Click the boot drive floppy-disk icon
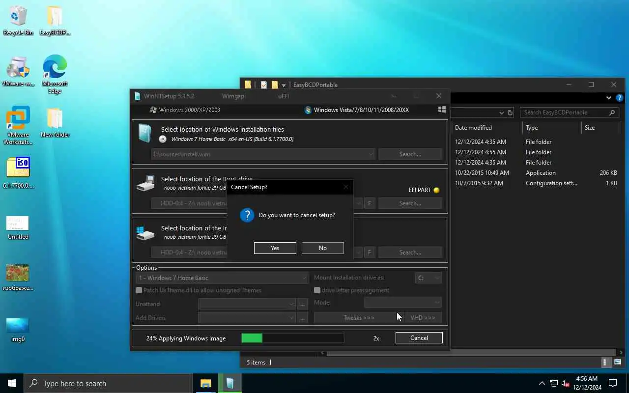Image resolution: width=629 pixels, height=393 pixels. click(x=145, y=183)
